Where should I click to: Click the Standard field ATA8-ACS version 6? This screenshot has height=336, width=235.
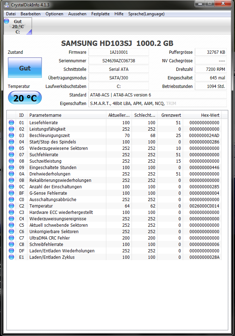point(158,95)
